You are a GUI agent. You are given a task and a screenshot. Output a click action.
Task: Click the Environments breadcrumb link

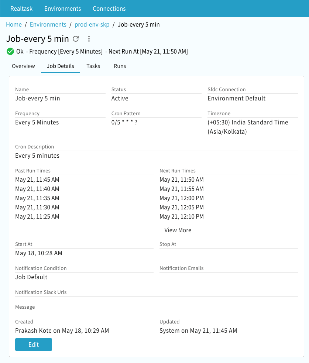pyautogui.click(x=48, y=24)
